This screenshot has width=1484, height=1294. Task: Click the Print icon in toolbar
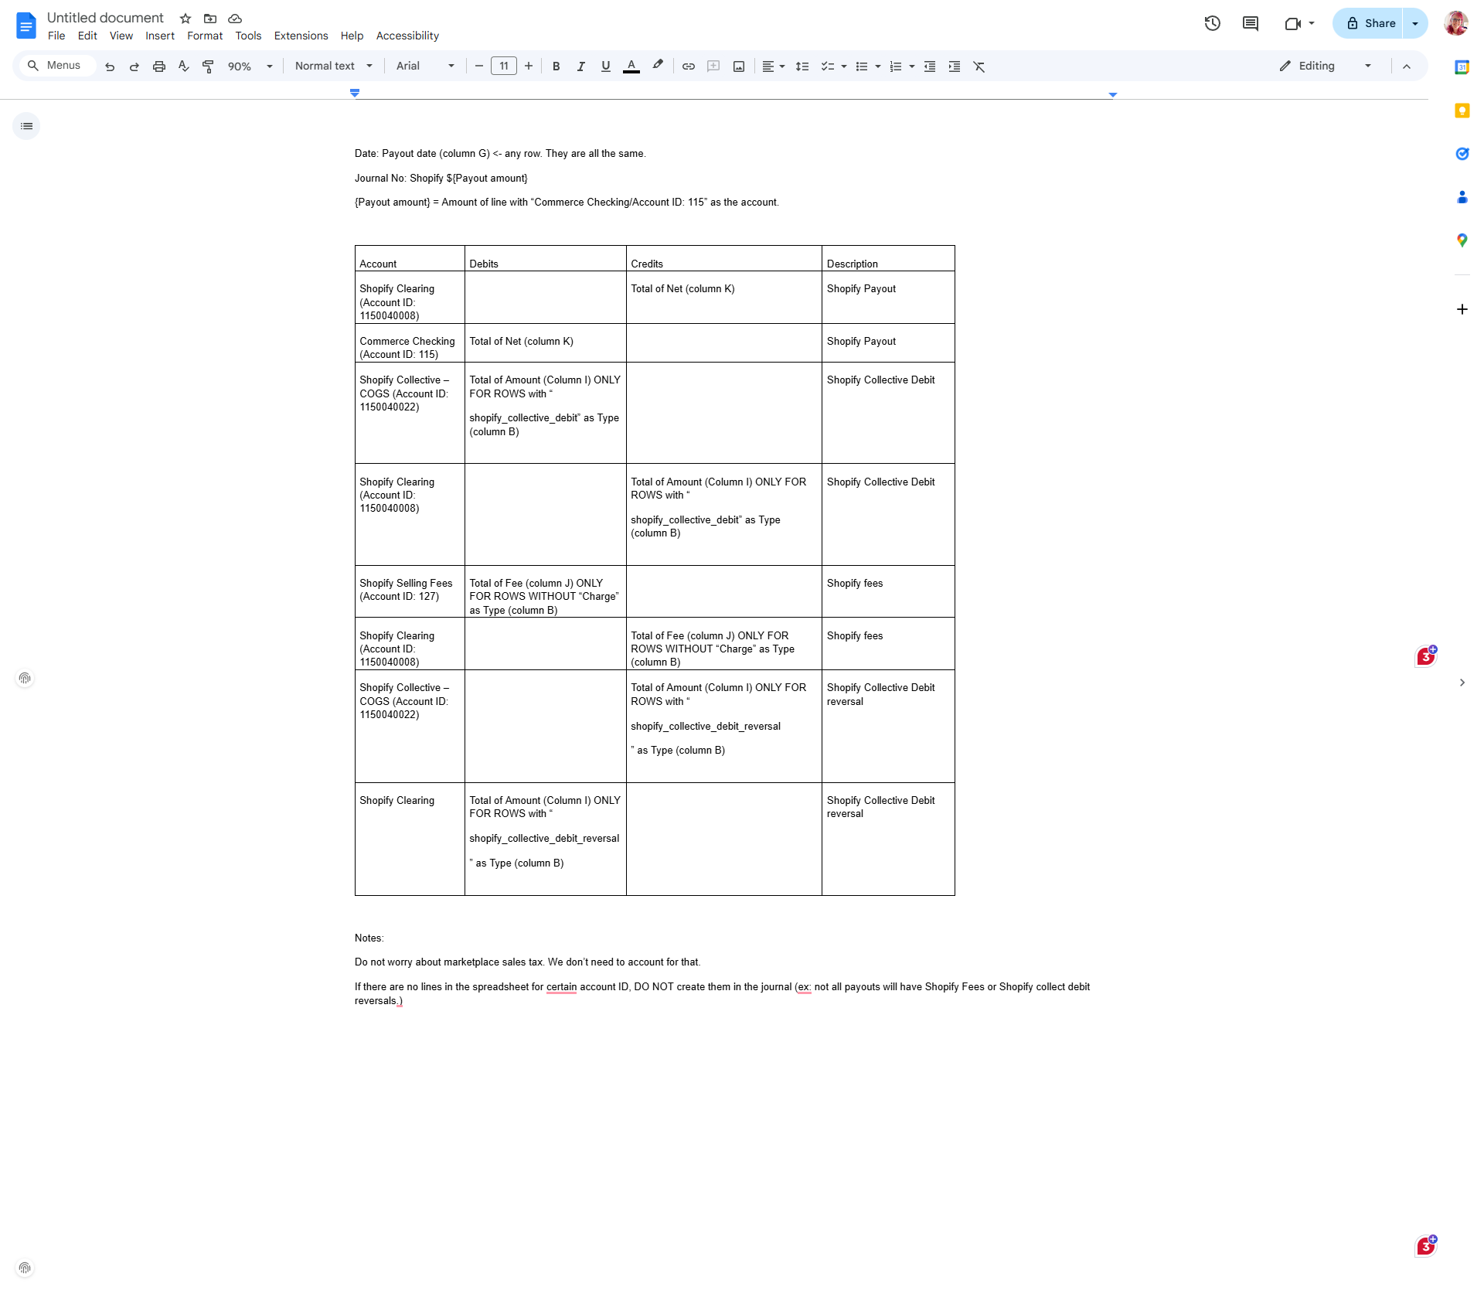159,66
